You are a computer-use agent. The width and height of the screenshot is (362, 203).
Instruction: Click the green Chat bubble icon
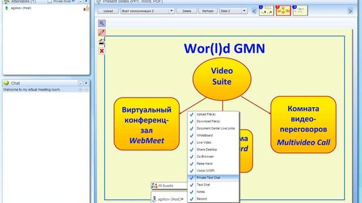pos(6,83)
